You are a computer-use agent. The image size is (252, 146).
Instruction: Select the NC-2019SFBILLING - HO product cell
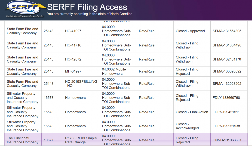(81, 84)
